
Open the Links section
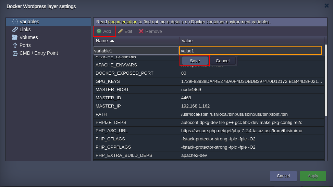[48, 29]
